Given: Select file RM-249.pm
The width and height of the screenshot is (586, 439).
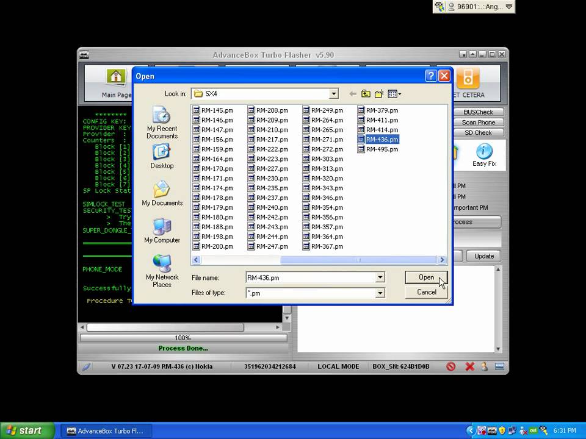Looking at the screenshot, I should tap(323, 110).
